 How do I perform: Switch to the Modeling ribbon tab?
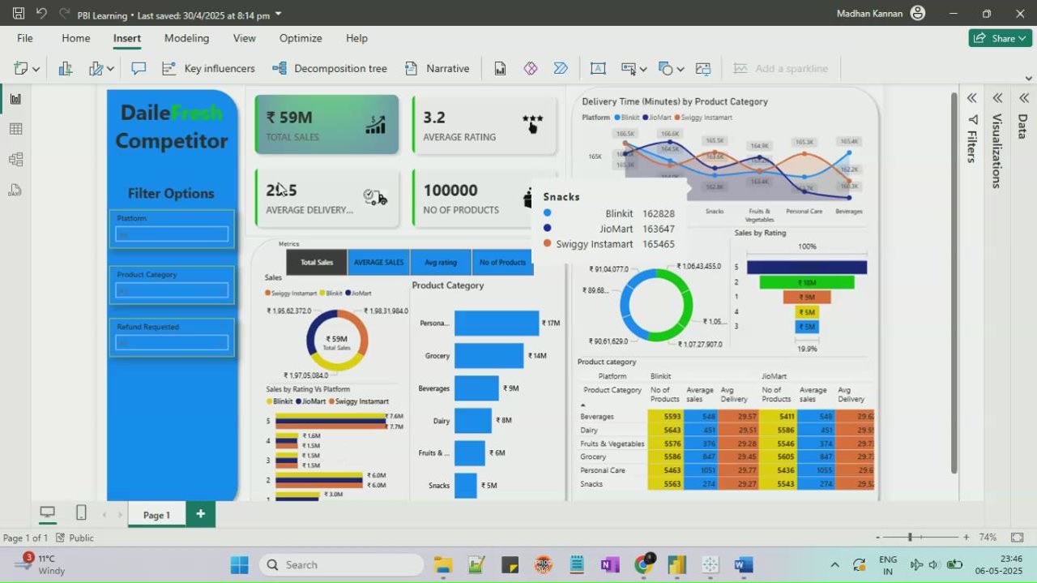click(186, 38)
